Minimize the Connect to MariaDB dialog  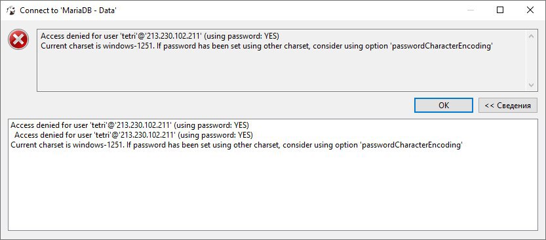(x=470, y=10)
